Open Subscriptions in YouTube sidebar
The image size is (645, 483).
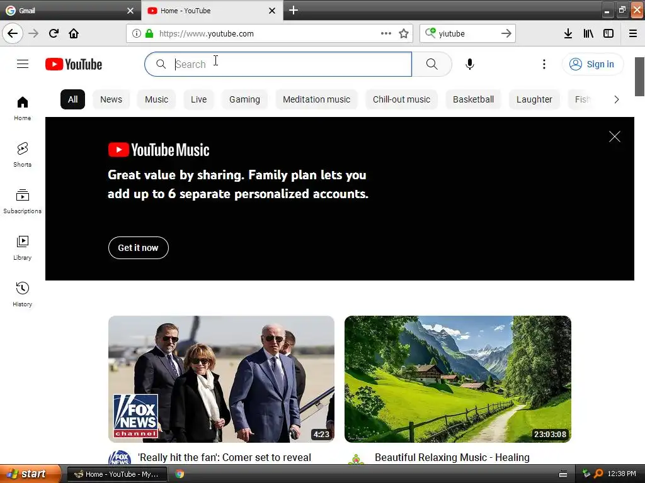pos(22,201)
